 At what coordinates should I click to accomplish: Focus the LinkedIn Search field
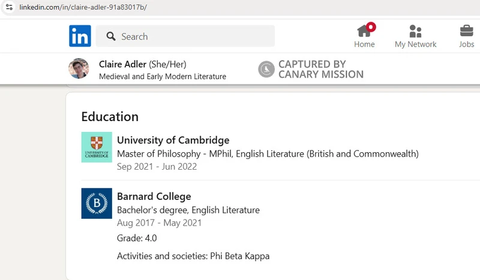[185, 36]
